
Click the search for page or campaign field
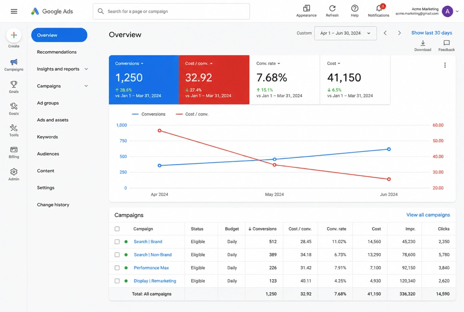171,11
